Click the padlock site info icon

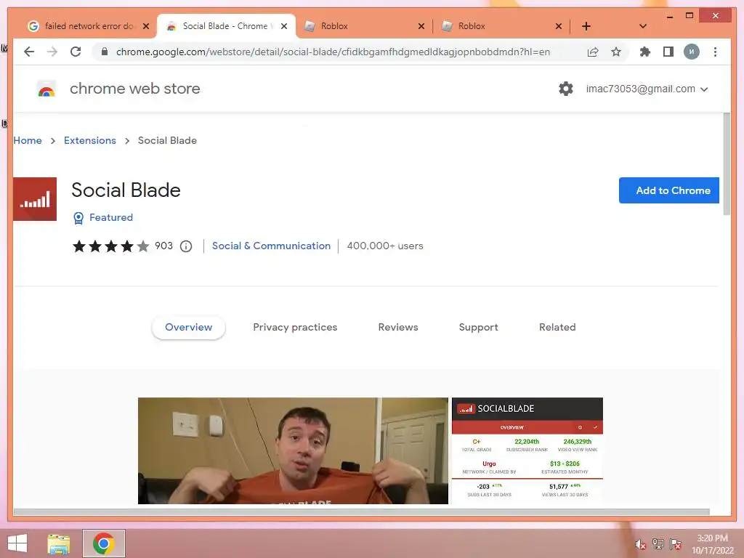pos(105,52)
